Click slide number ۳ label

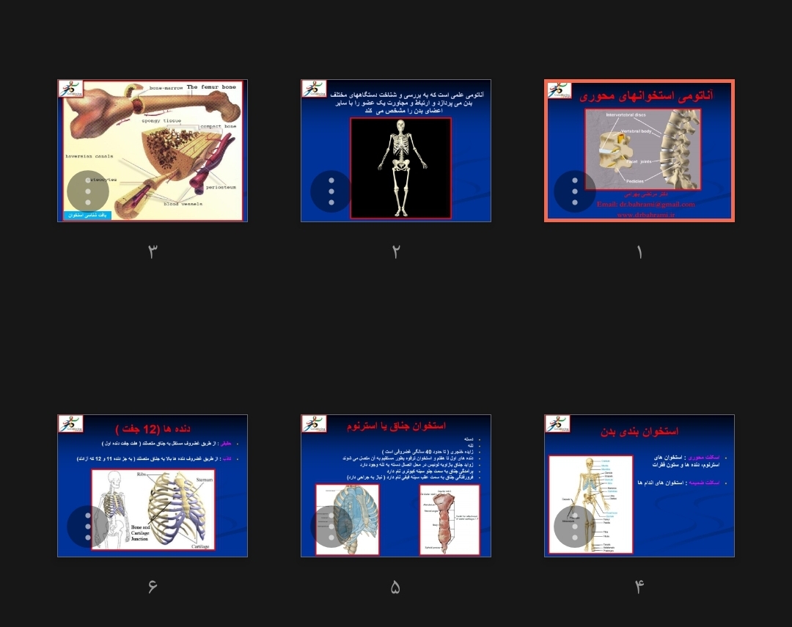click(153, 252)
